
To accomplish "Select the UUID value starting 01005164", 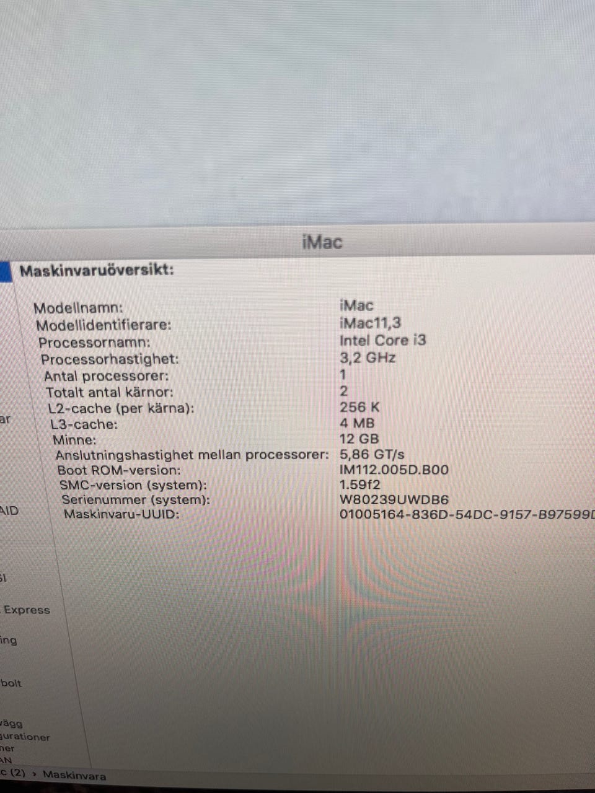I will (x=467, y=514).
